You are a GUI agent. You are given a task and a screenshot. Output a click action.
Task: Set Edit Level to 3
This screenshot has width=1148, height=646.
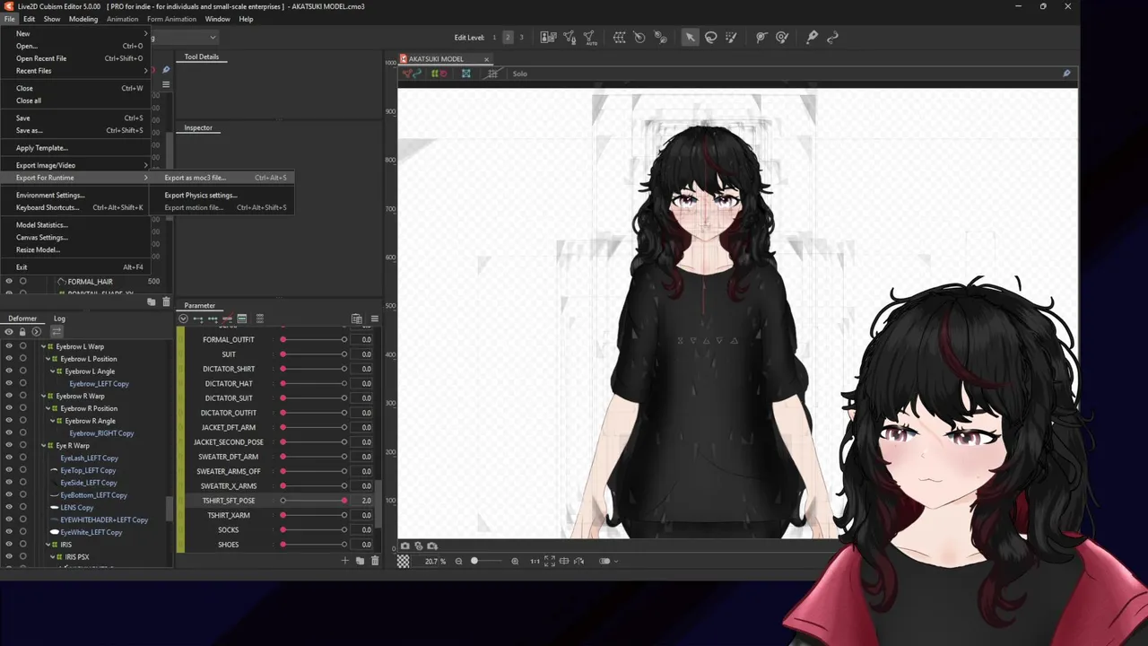coord(521,37)
